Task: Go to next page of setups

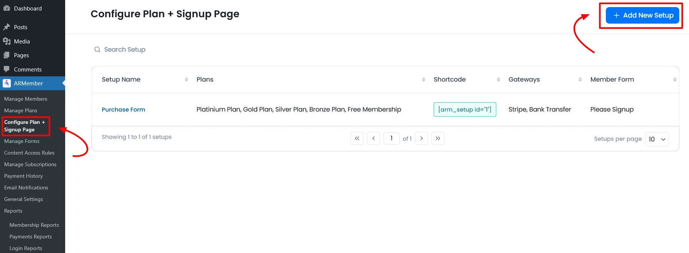Action: (x=421, y=138)
